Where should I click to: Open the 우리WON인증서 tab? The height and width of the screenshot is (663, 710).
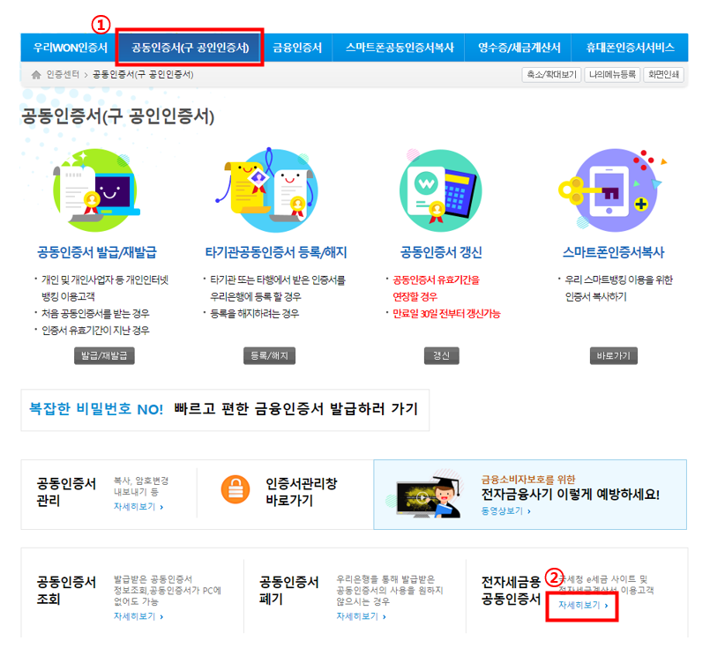pos(71,48)
